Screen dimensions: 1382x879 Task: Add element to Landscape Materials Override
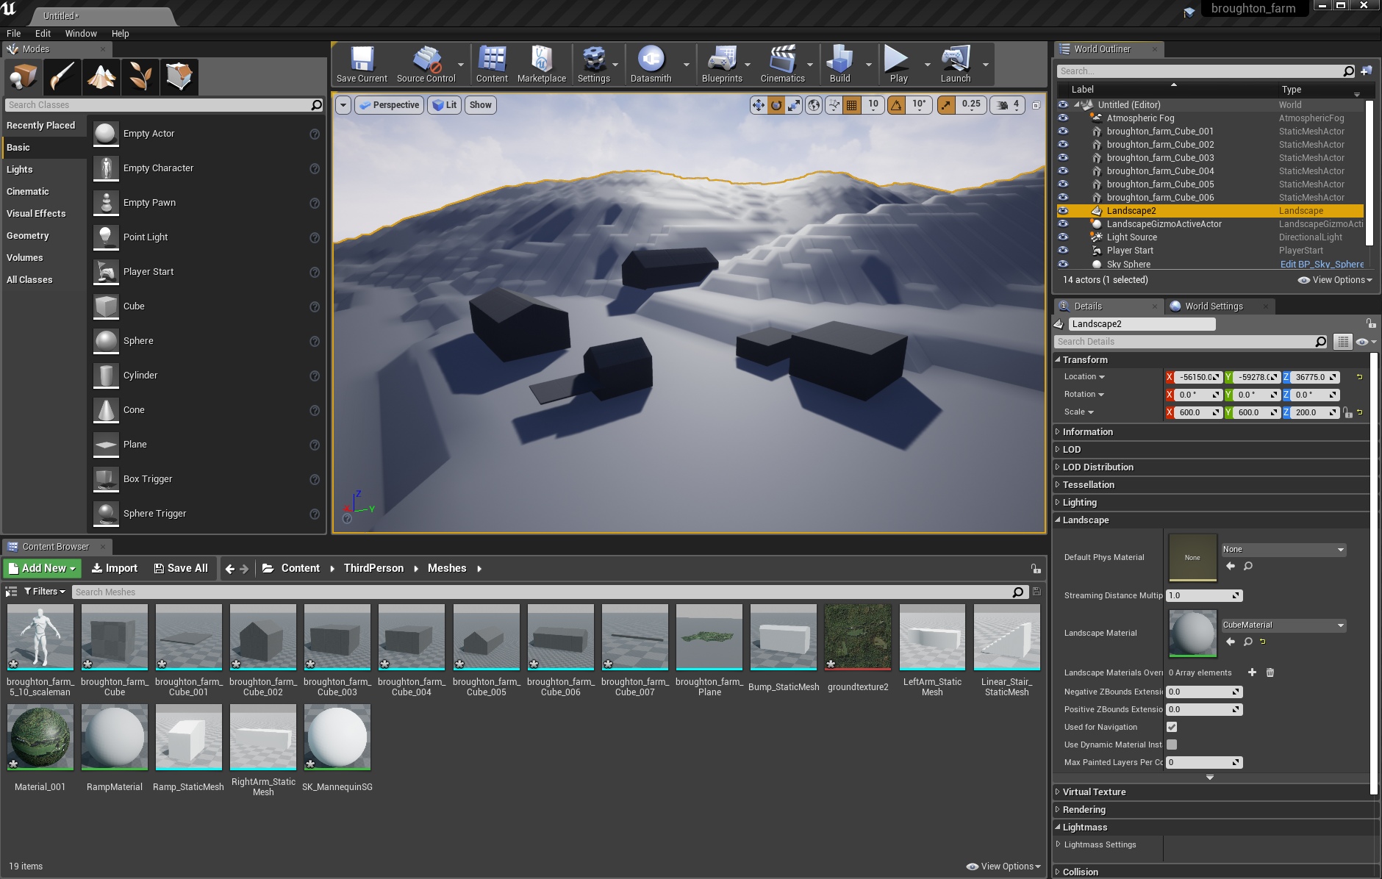point(1252,672)
